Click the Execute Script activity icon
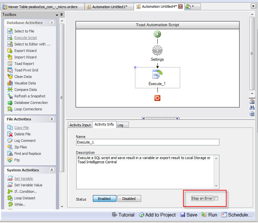 pyautogui.click(x=10, y=38)
